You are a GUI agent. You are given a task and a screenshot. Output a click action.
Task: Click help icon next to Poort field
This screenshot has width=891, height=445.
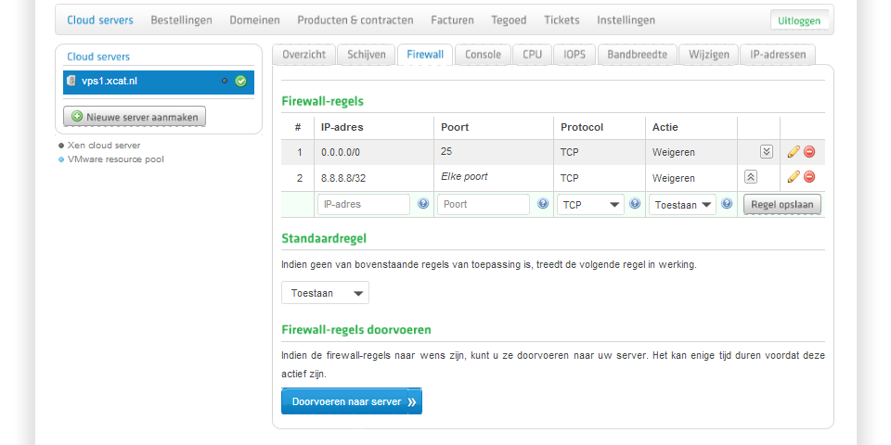point(543,204)
